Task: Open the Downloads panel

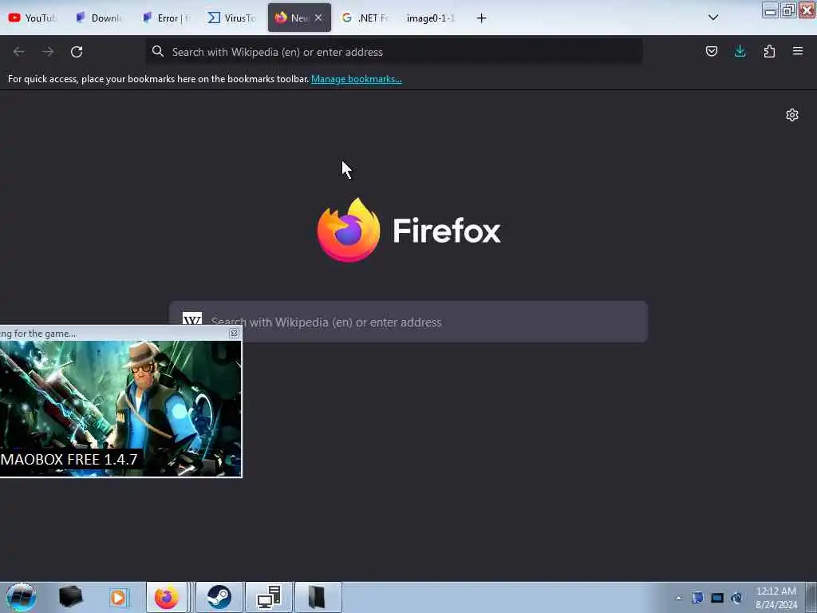Action: click(740, 51)
